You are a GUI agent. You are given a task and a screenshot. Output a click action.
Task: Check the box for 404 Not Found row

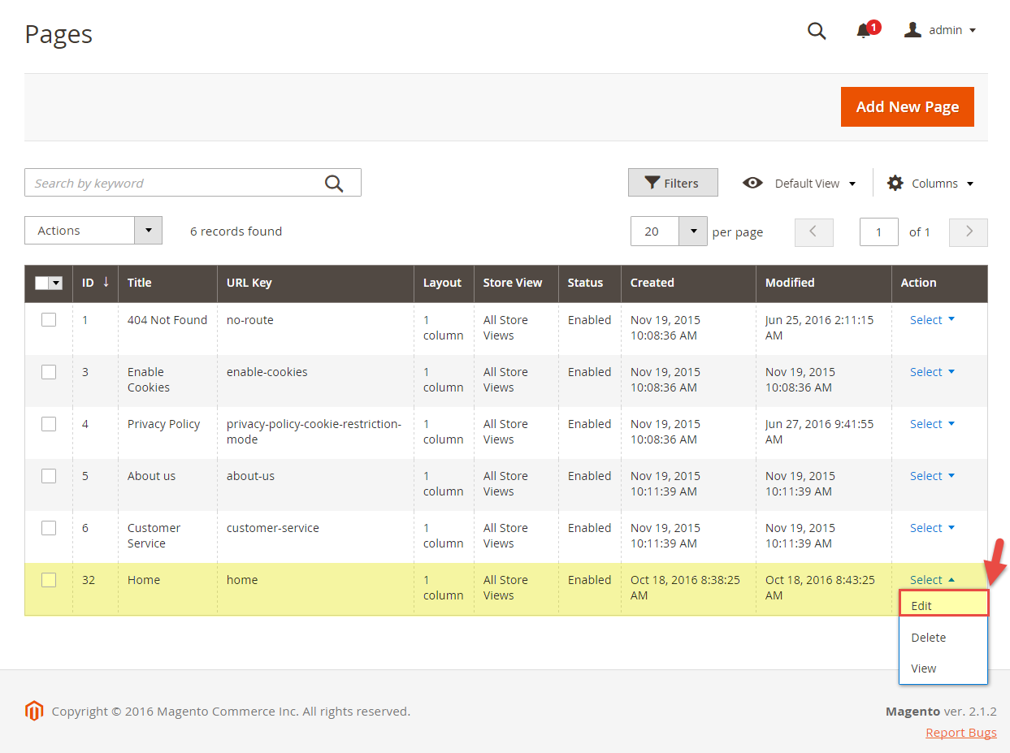[49, 320]
